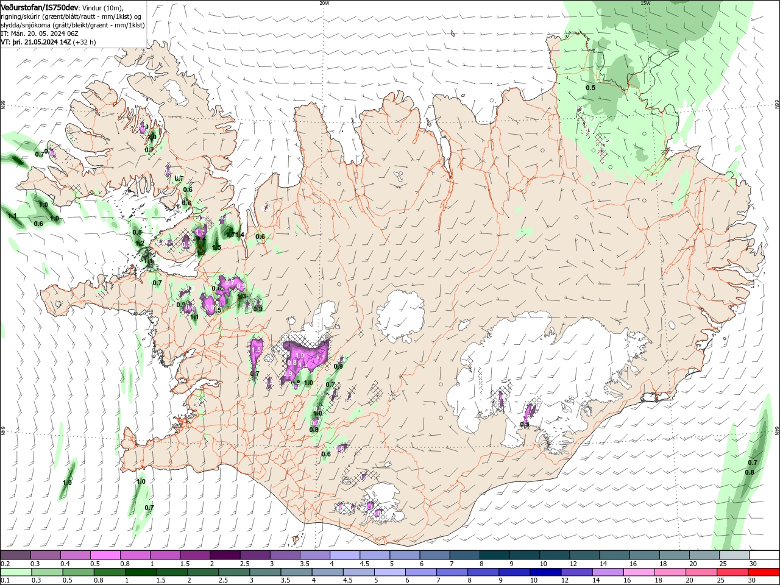Click upper legend swatch for 18
Screen dimensions: 780x585
tap(673, 555)
